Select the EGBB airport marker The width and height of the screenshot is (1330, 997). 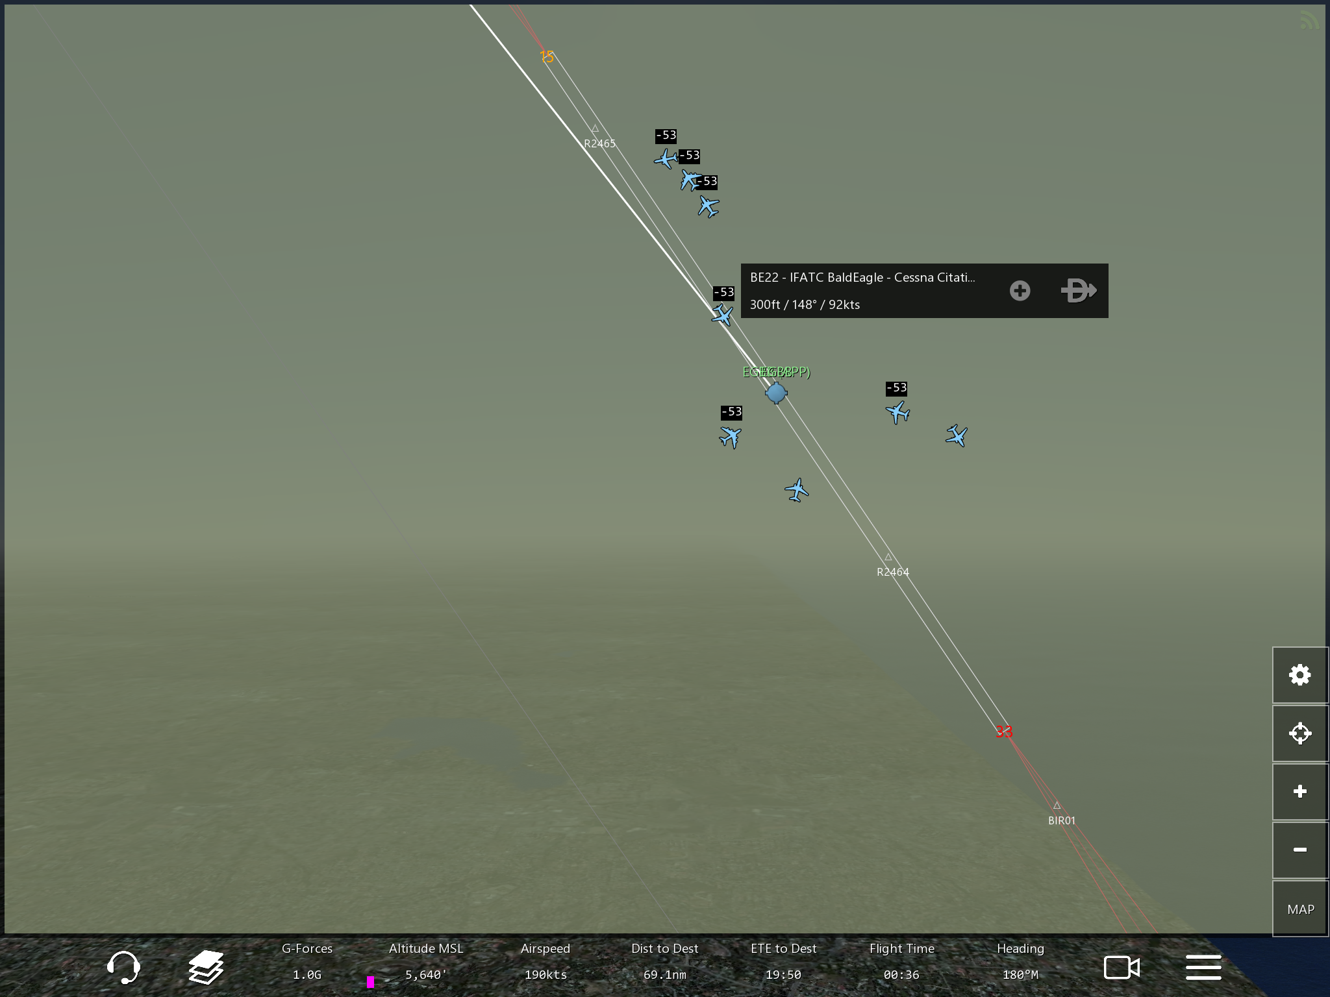(x=776, y=392)
